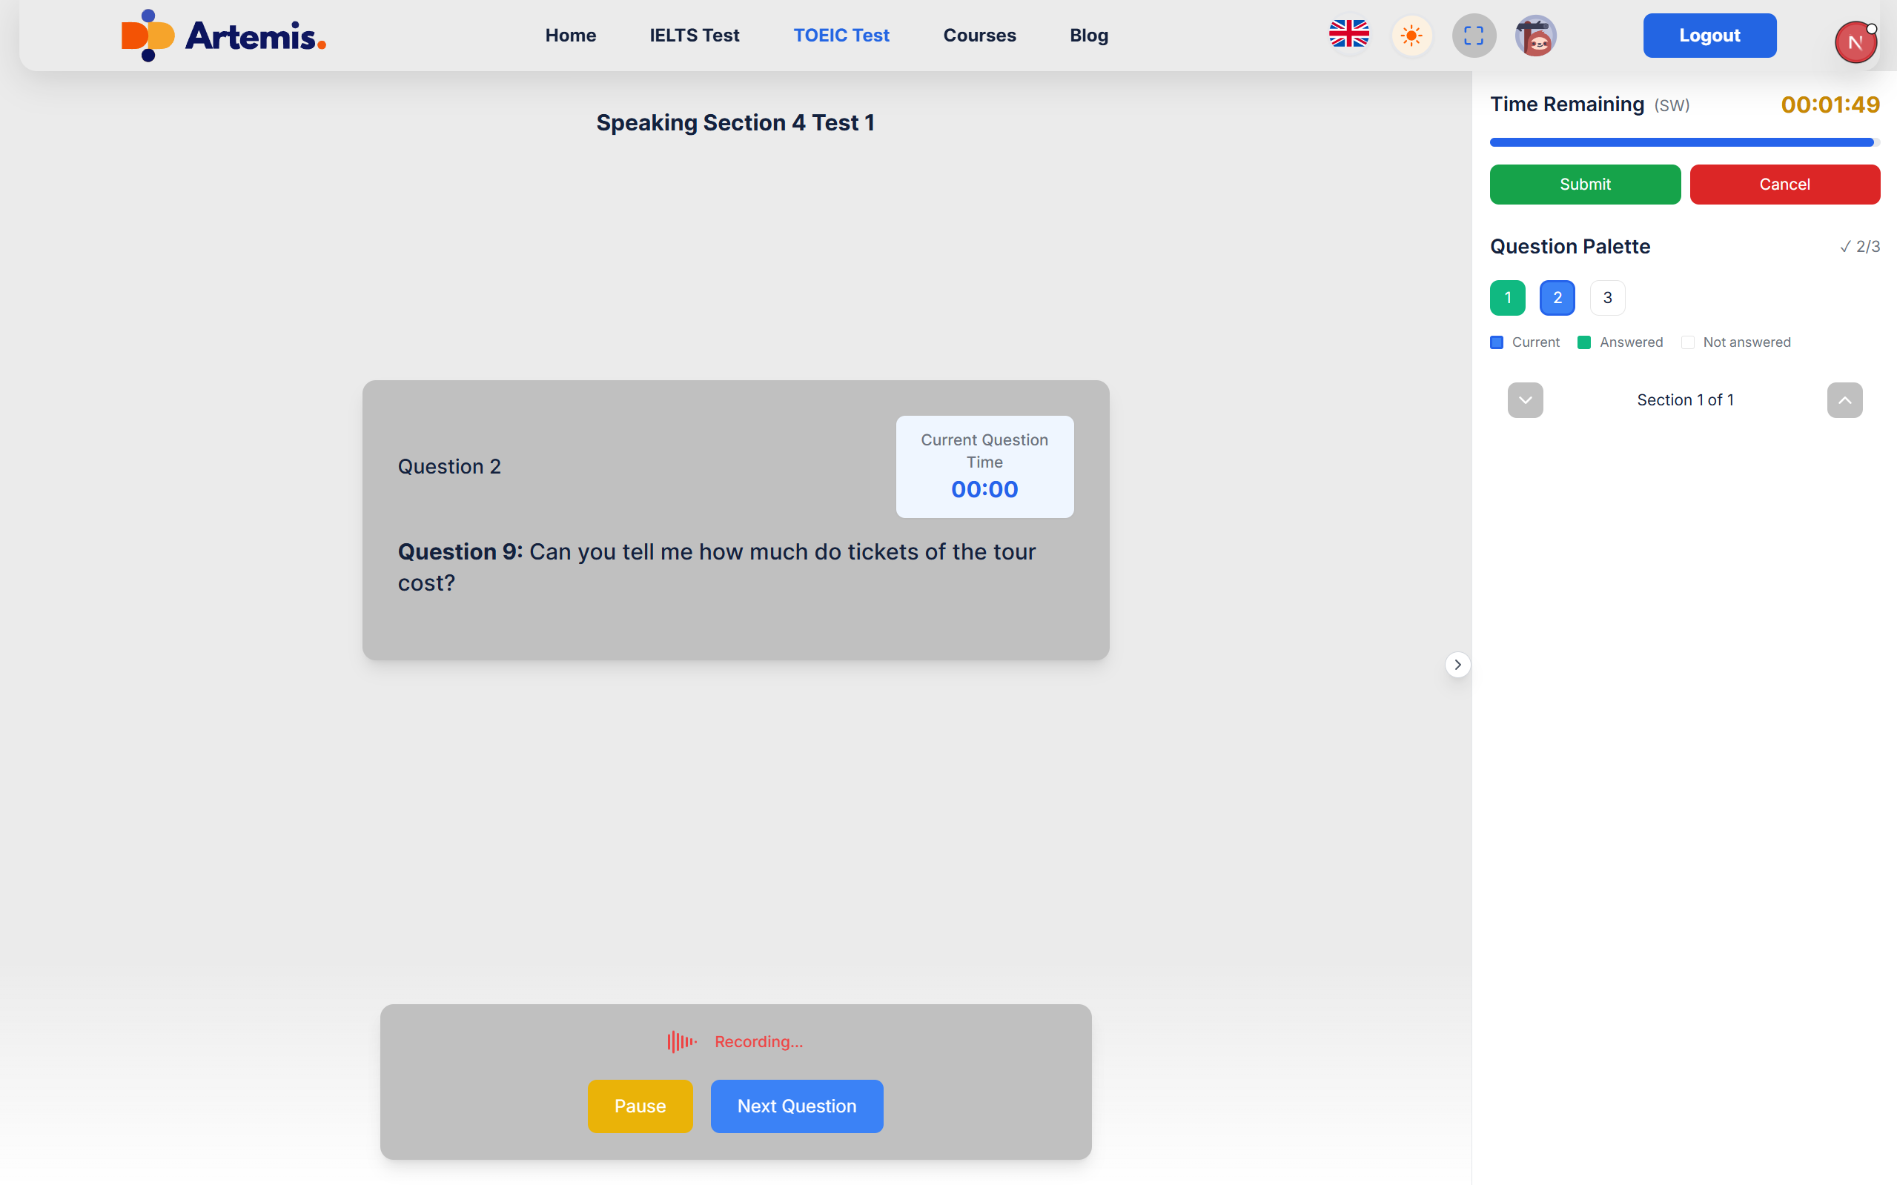Jump to question 1 in palette
Screen dimensions: 1897x1185
pyautogui.click(x=1506, y=298)
